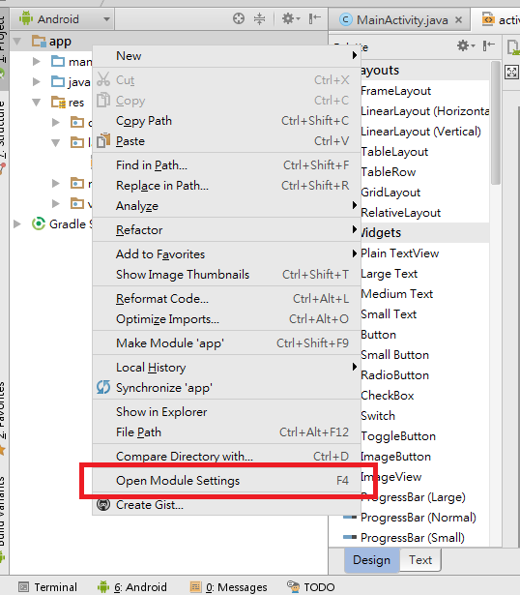Choose Reformat Code...
The image size is (520, 595).
tap(226, 299)
